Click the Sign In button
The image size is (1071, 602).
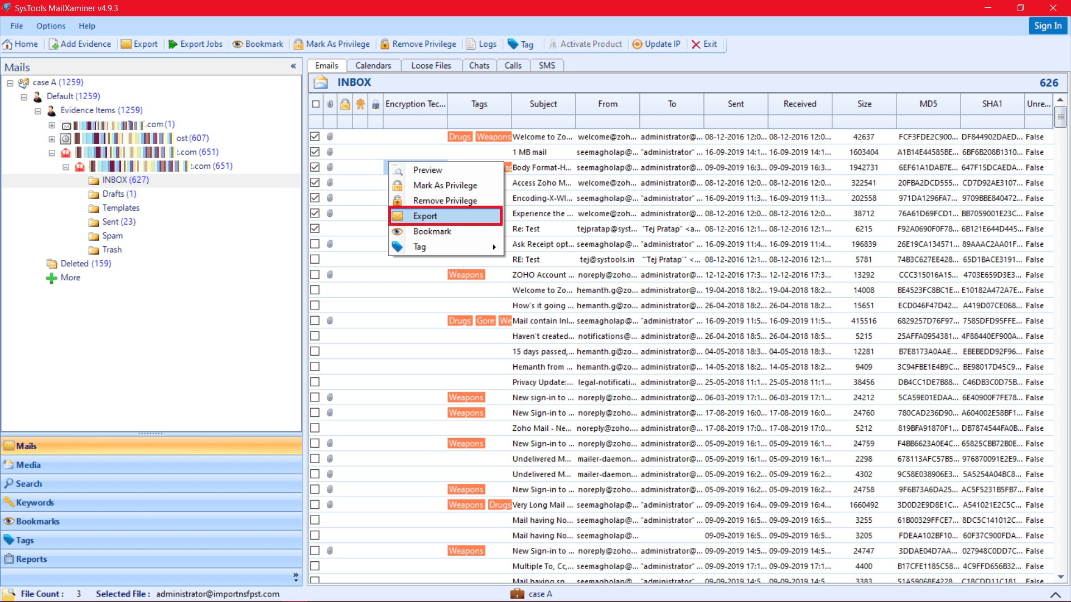point(1048,26)
